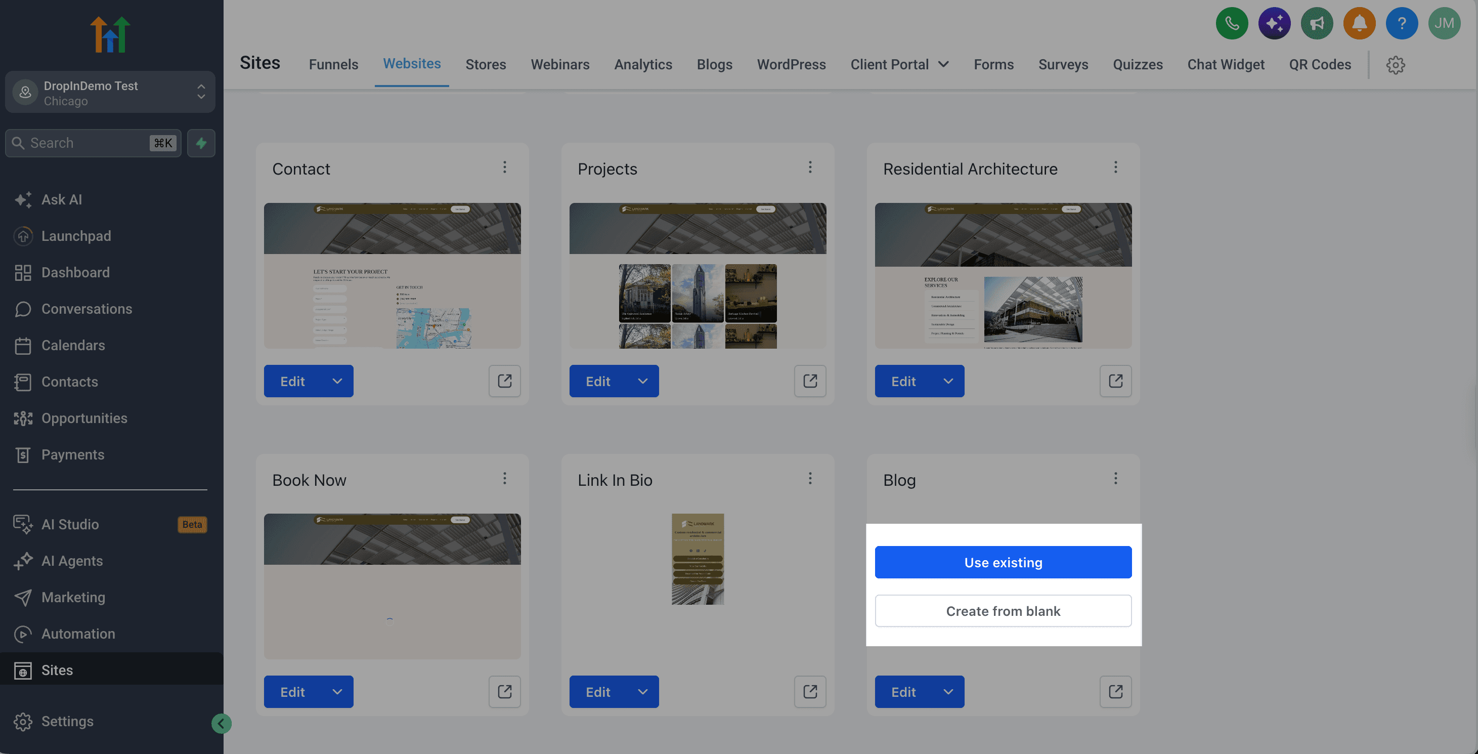Click Edit on Link In Bio card
The width and height of the screenshot is (1478, 754).
click(x=598, y=692)
